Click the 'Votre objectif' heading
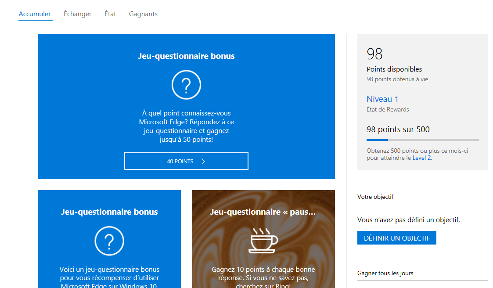This screenshot has height=288, width=493. 375,197
